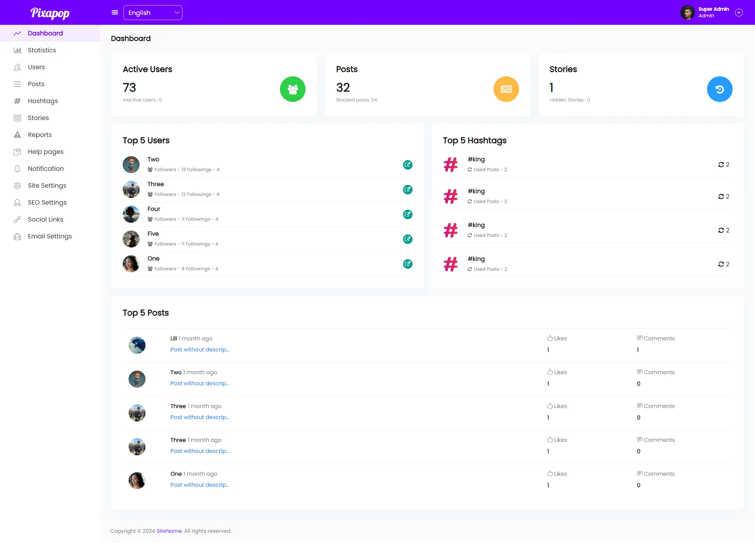Click the Notification bell icon in sidebar

click(17, 169)
